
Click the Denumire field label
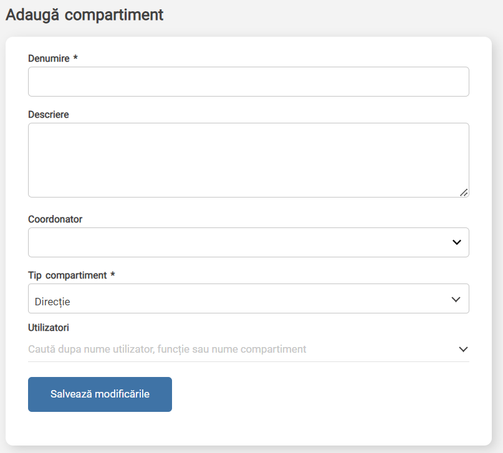tap(49, 59)
